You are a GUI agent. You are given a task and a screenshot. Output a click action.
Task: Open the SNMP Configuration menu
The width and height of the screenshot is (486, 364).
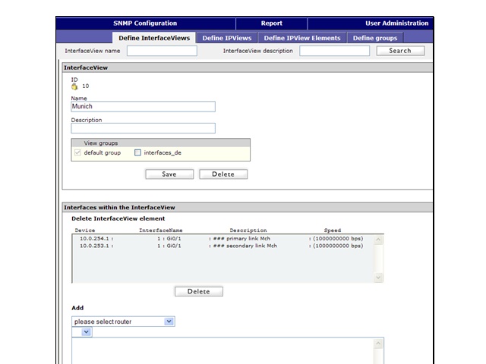tap(145, 24)
